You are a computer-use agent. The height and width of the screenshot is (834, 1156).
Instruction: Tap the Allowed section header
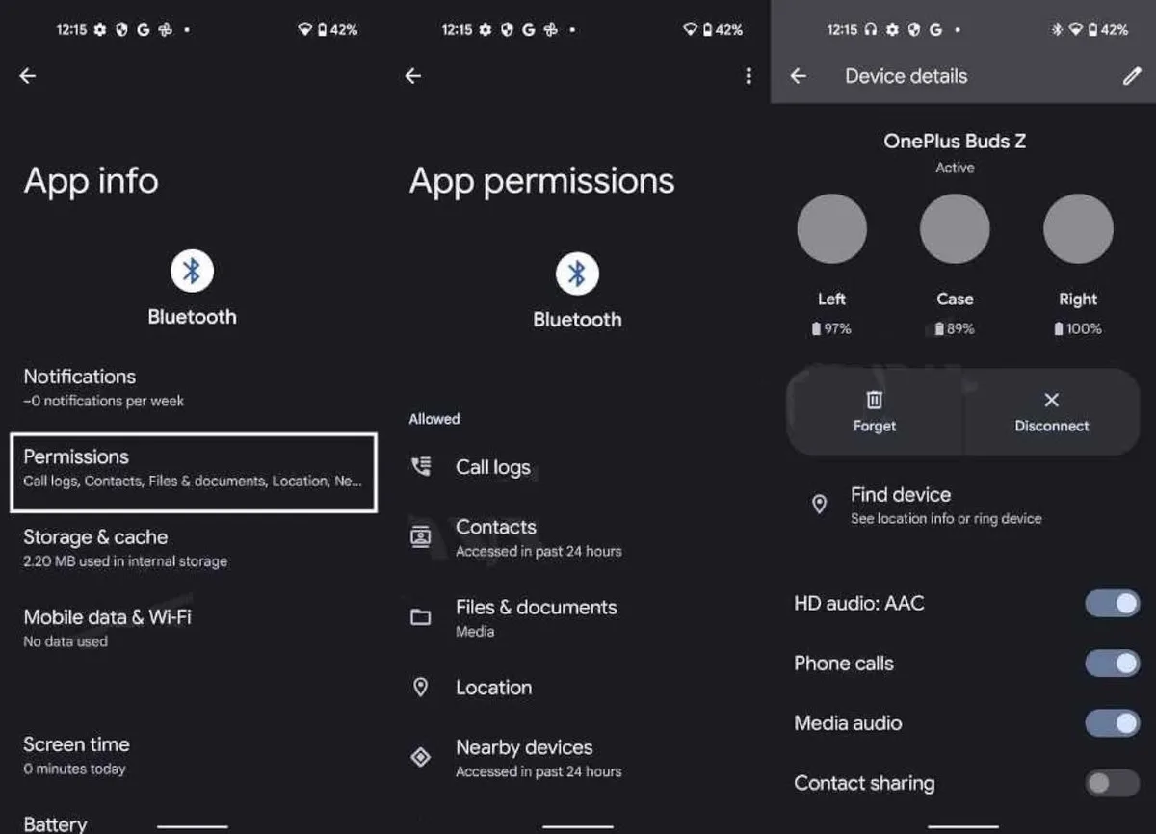434,419
